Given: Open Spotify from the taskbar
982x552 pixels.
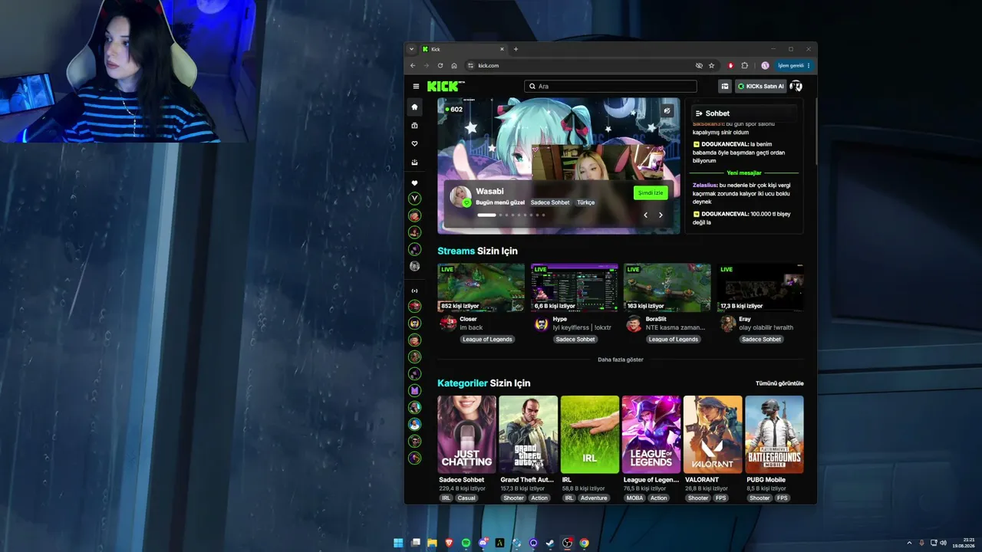Looking at the screenshot, I should (x=466, y=543).
